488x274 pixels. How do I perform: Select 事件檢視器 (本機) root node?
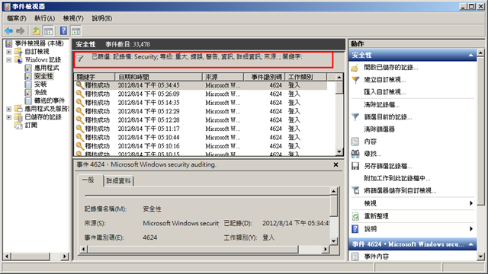[x=39, y=43]
